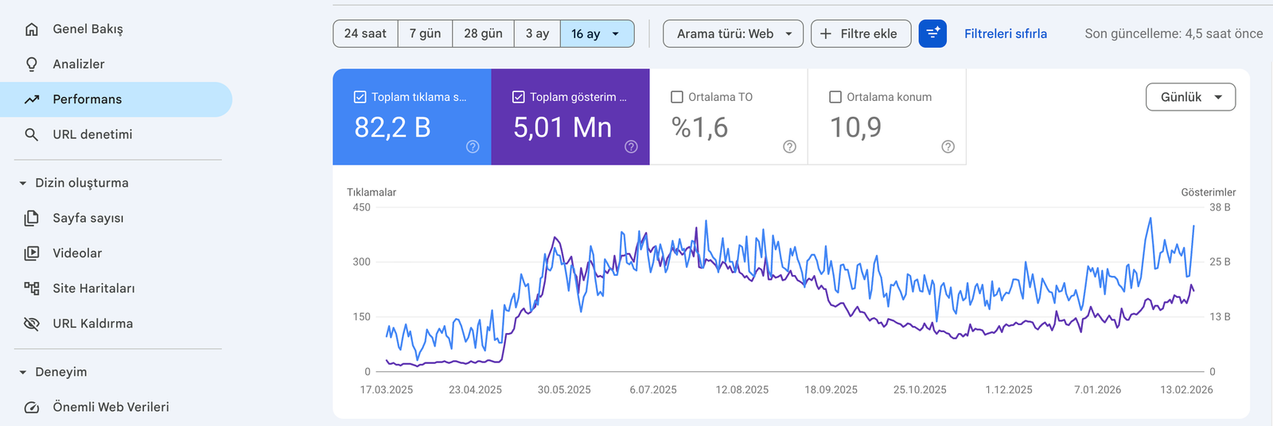Uncheck the Toplam tıklama sayısı checkbox
Viewport: 1273px width, 426px height.
click(x=360, y=97)
